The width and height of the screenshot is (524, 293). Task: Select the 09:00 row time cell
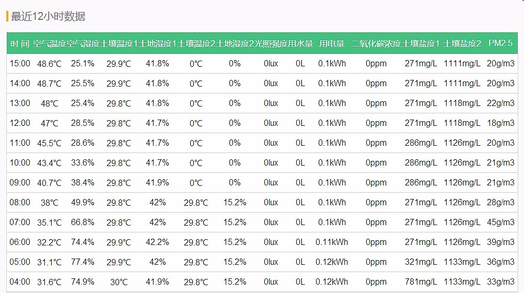click(20, 183)
